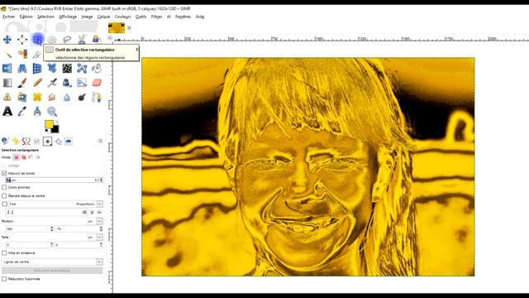Select the Airbrush tool
The image size is (529, 298).
click(x=52, y=83)
